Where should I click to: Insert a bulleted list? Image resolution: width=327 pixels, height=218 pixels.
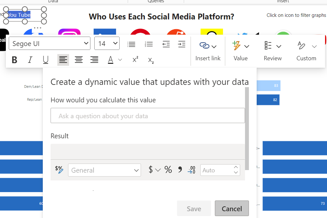pyautogui.click(x=131, y=44)
